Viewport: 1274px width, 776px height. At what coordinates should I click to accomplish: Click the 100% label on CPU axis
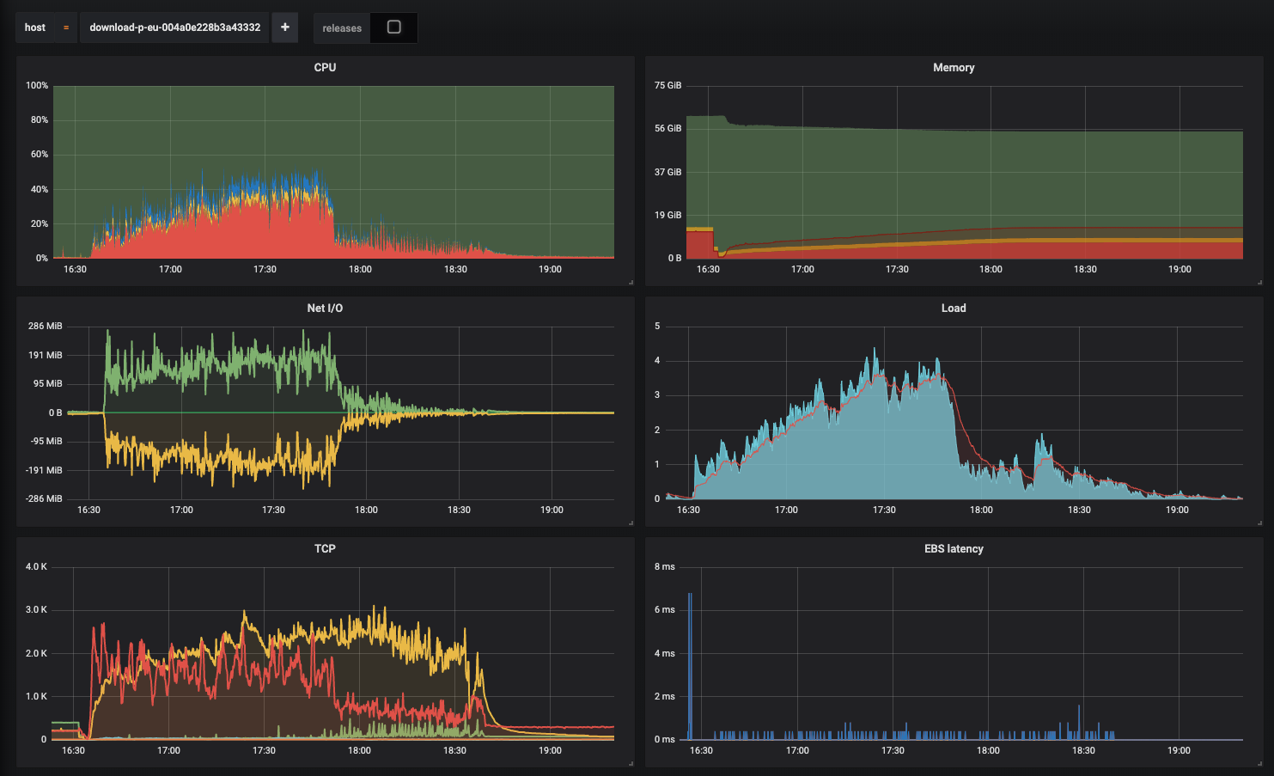37,86
